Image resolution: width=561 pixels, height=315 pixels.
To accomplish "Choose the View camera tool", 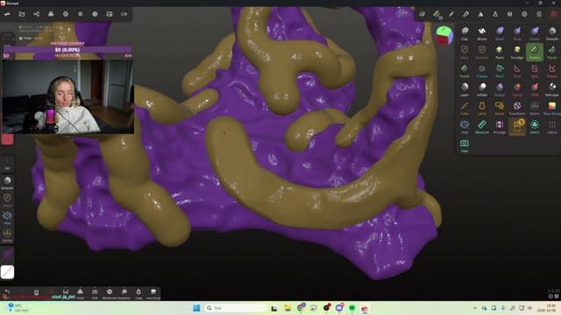I will click(465, 145).
